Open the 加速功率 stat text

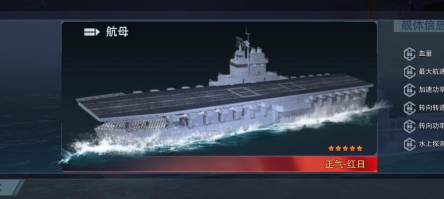tap(431, 90)
